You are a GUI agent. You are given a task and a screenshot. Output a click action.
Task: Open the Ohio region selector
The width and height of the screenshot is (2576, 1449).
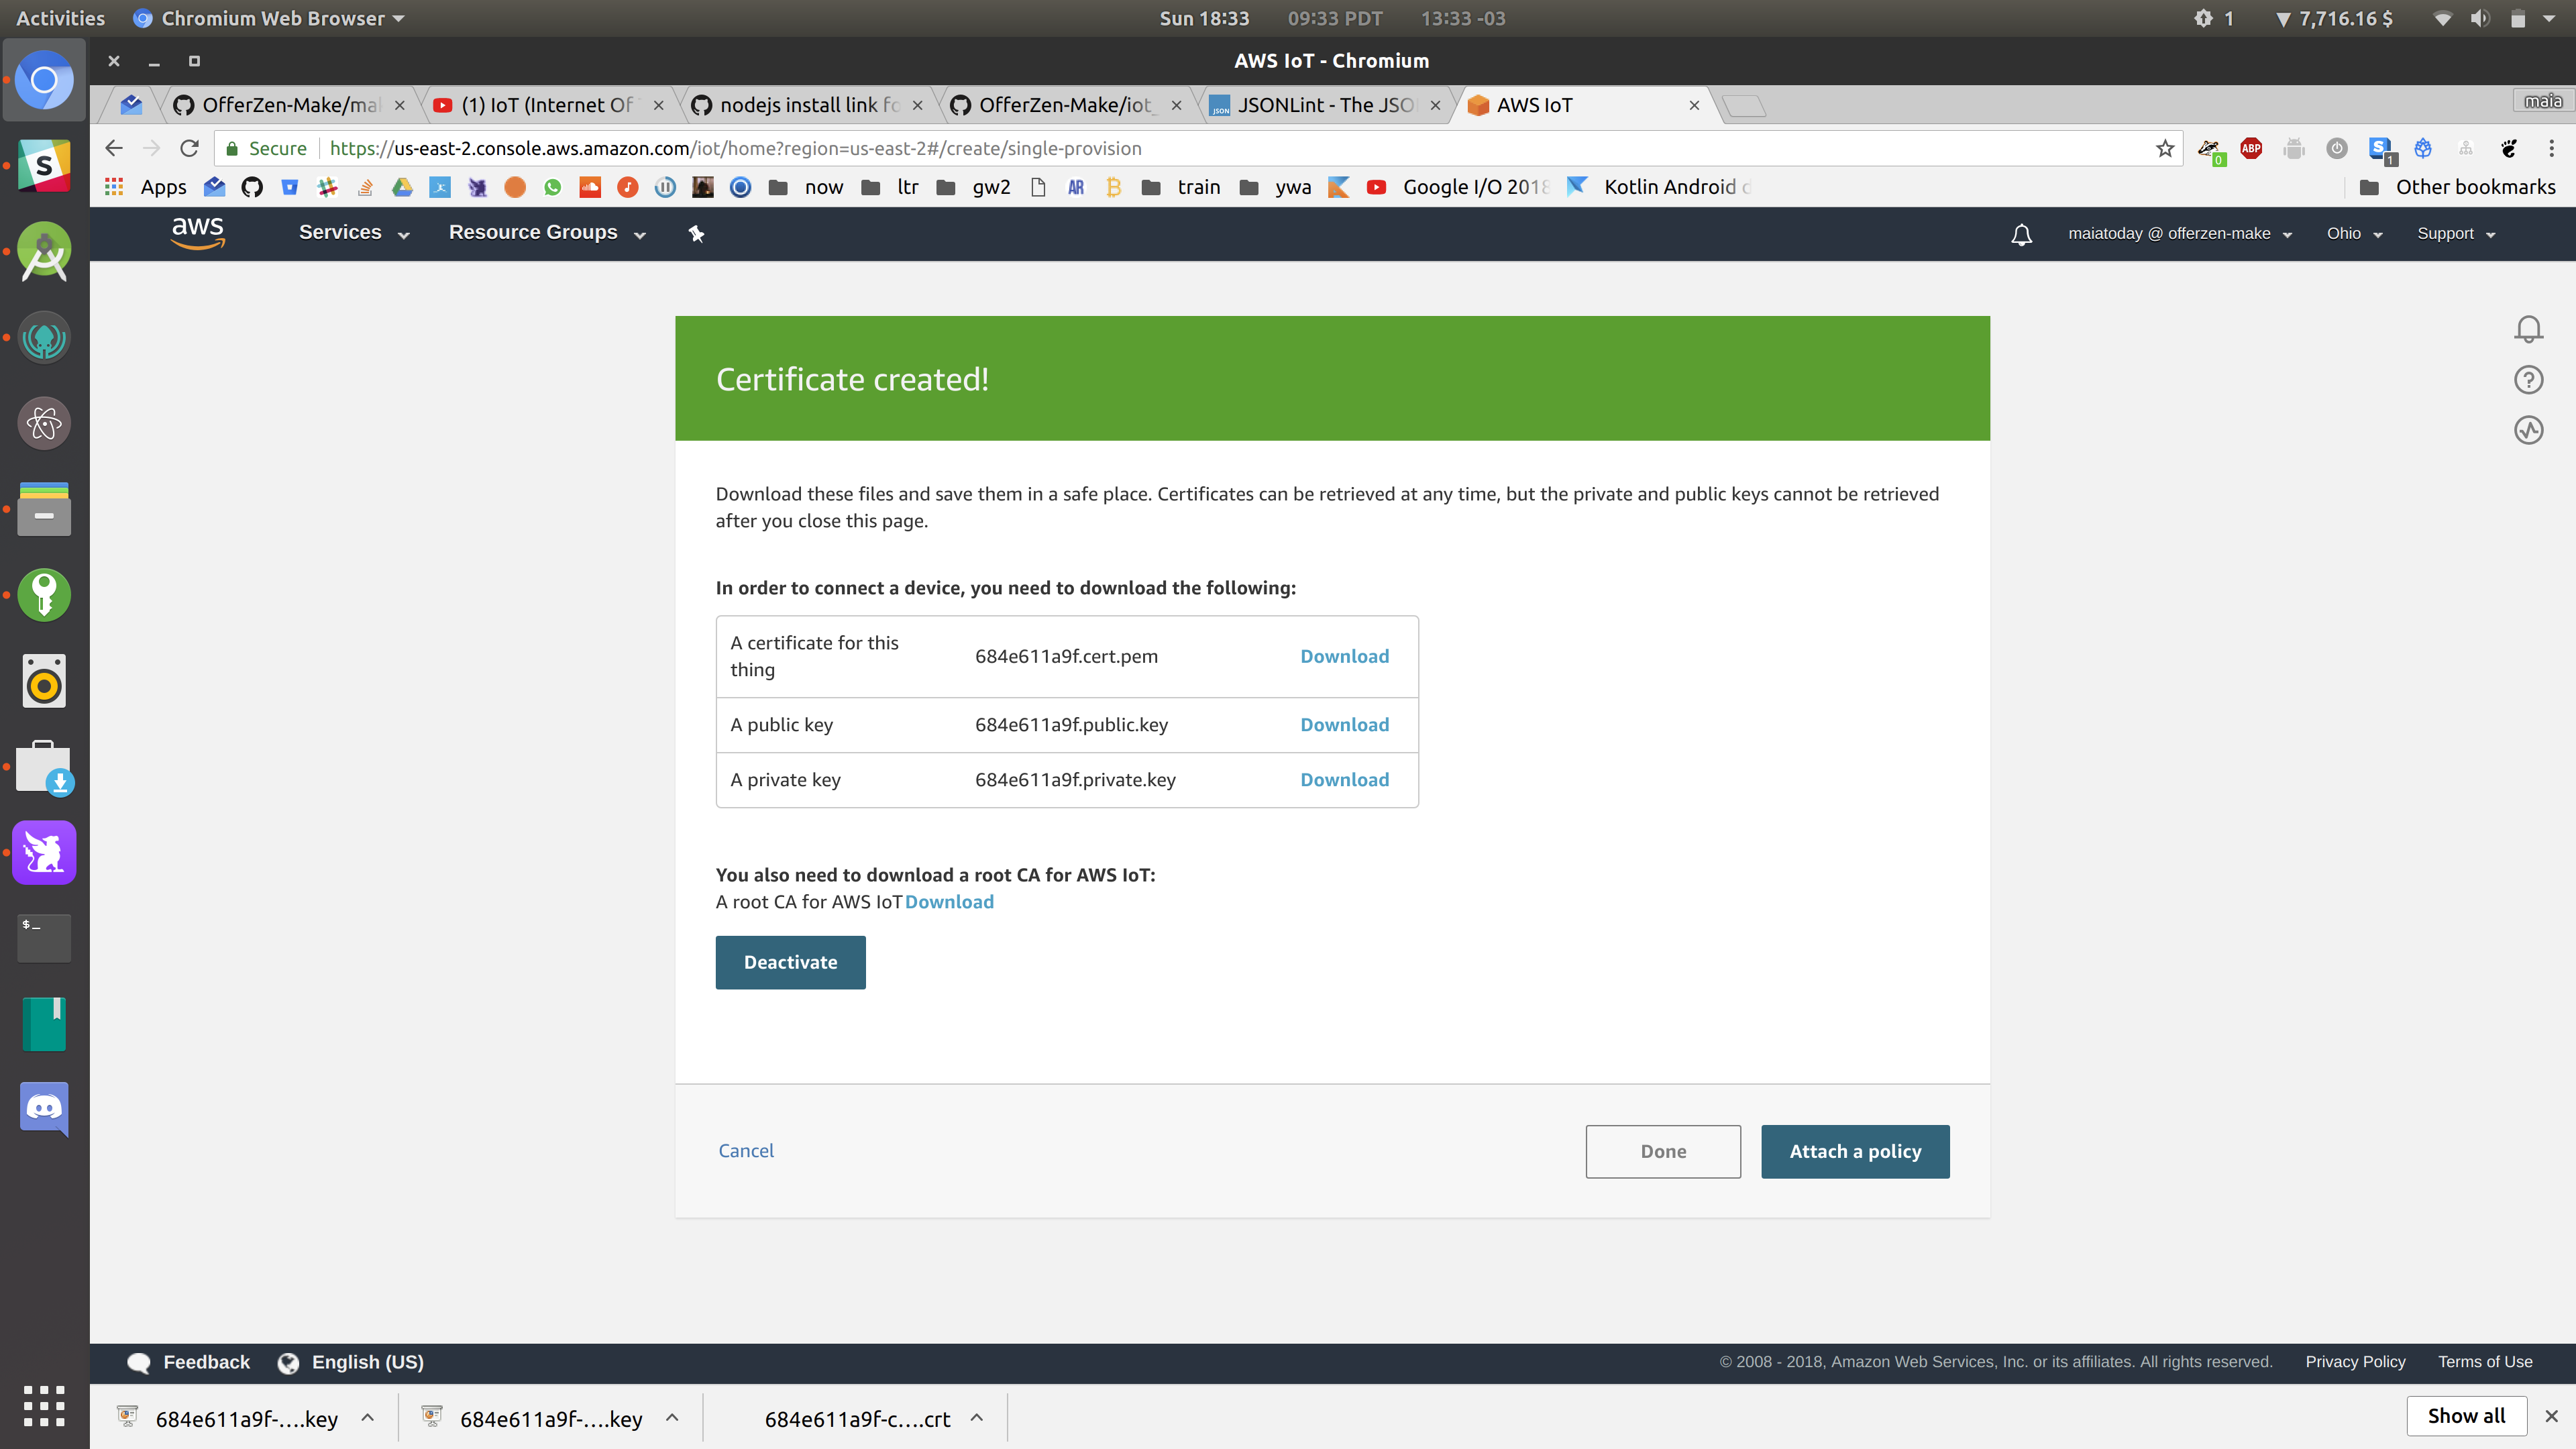[x=2354, y=234]
